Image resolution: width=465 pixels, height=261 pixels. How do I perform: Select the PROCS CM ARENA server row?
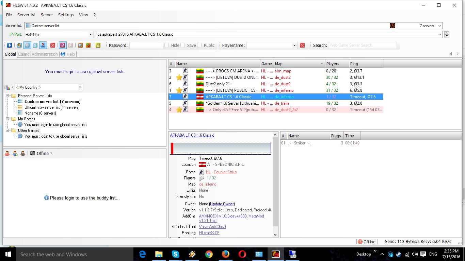point(276,71)
